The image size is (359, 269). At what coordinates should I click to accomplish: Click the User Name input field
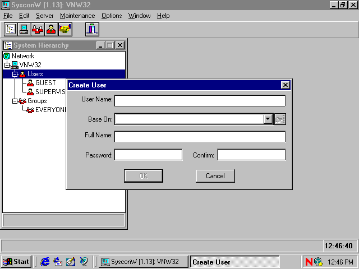click(200, 101)
